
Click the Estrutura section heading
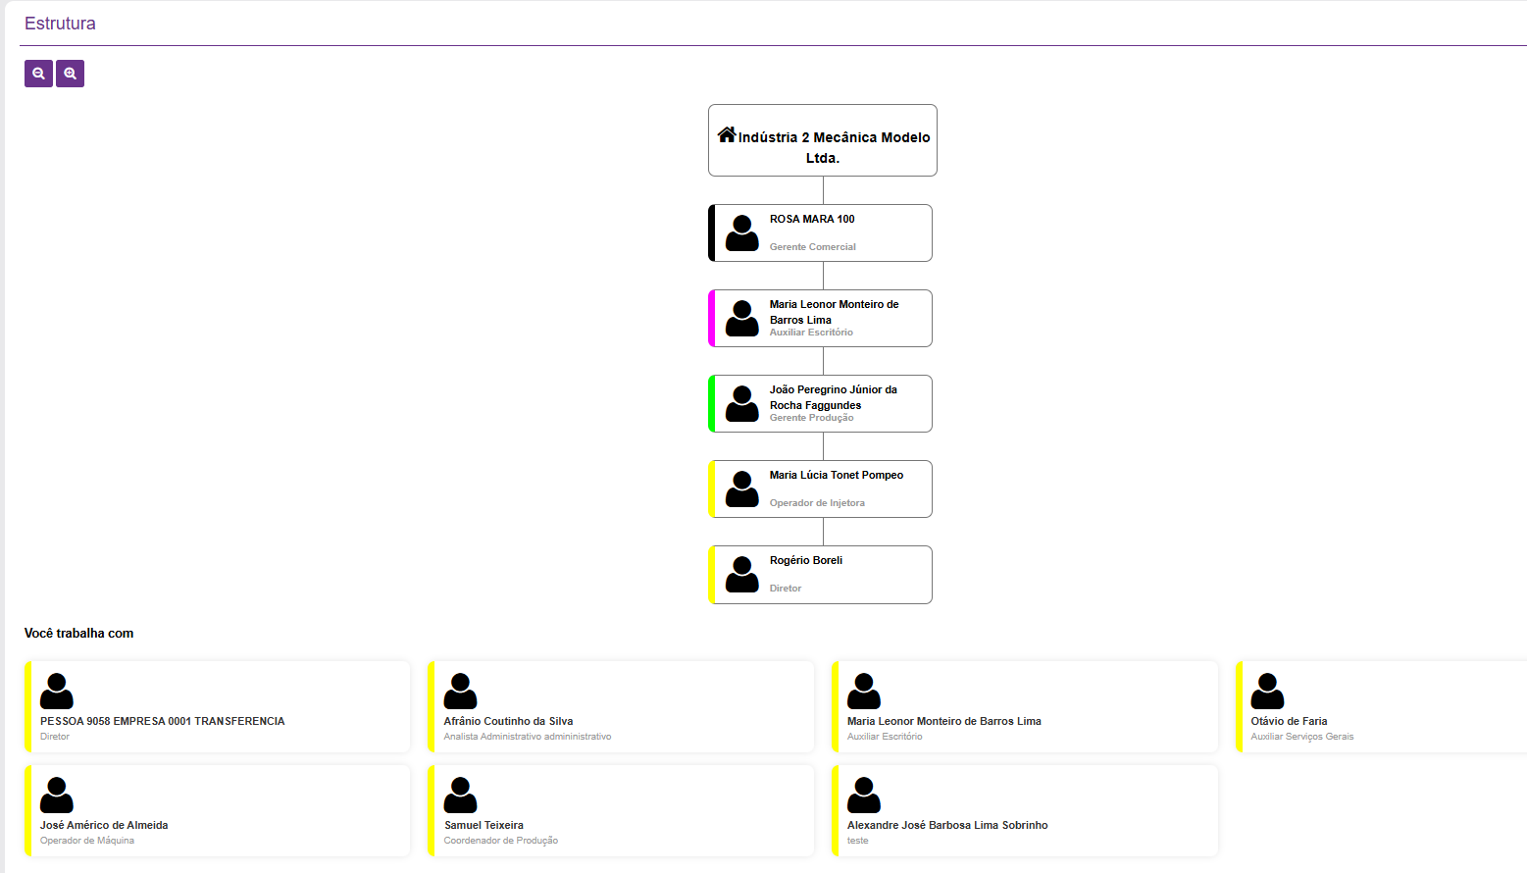point(60,24)
